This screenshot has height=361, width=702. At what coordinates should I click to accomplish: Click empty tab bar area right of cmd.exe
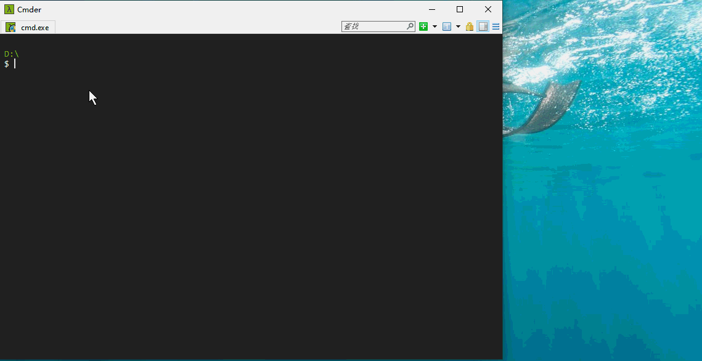pos(197,27)
